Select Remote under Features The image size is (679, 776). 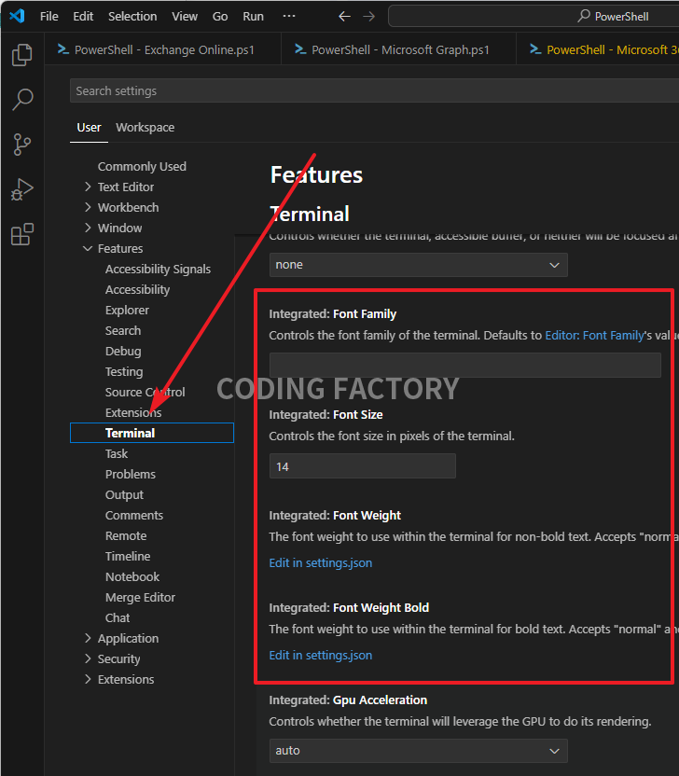tap(126, 536)
